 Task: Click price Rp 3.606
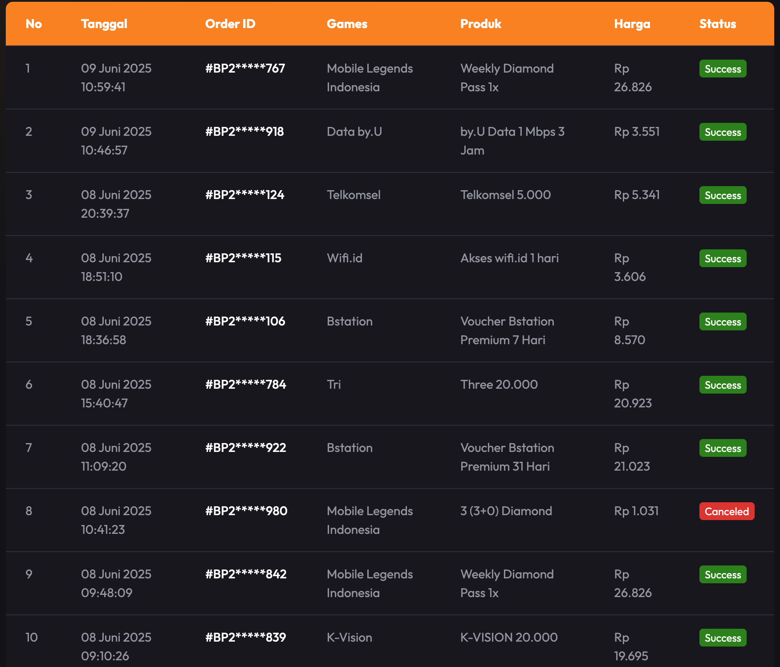pos(630,268)
